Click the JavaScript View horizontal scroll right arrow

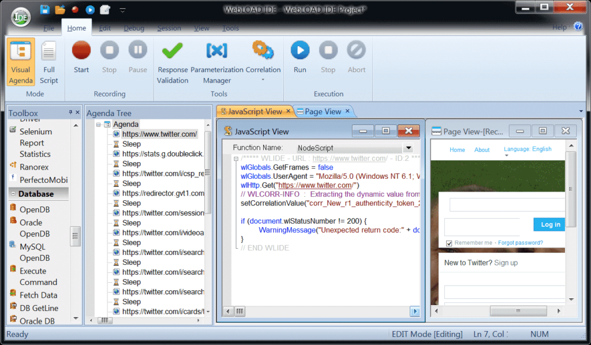pos(415,312)
